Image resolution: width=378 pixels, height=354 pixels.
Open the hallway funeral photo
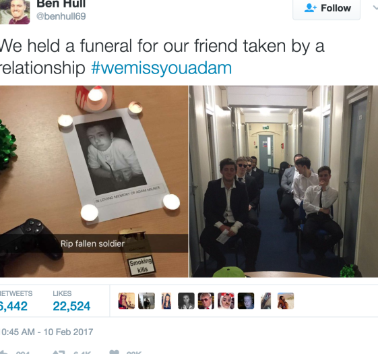click(x=284, y=181)
